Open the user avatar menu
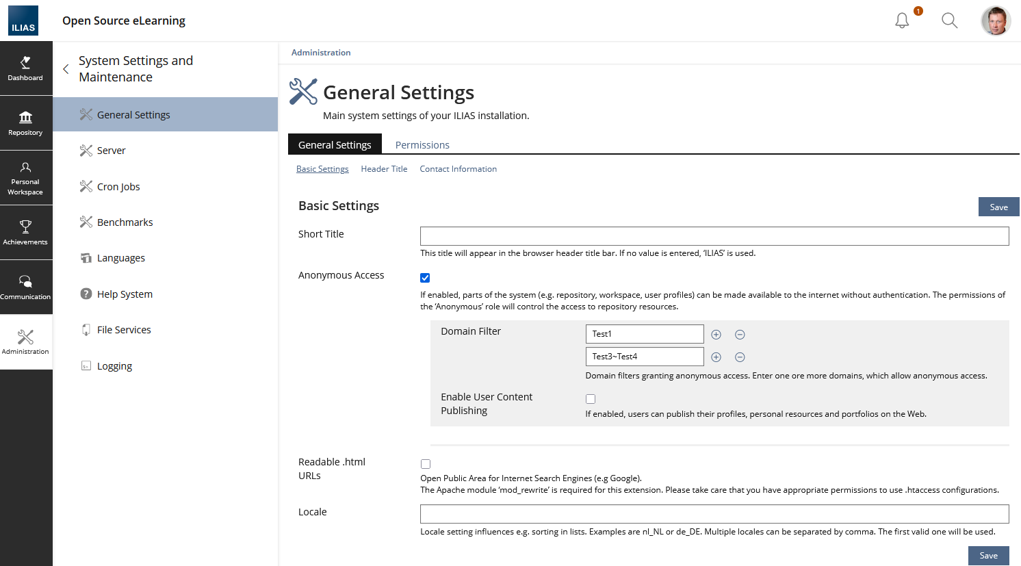The width and height of the screenshot is (1021, 566). click(996, 21)
